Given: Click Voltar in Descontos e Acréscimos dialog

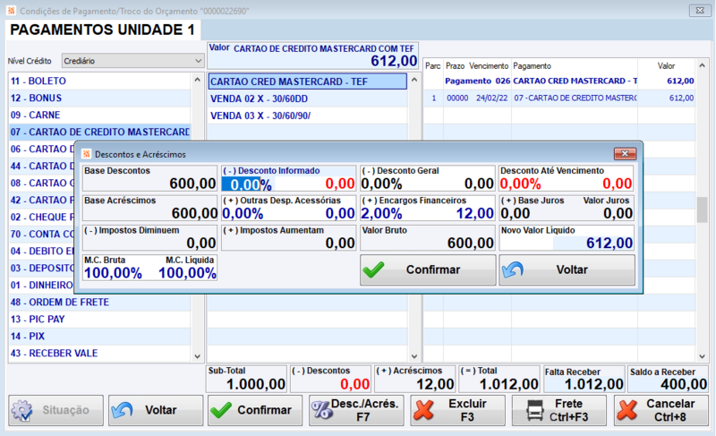Looking at the screenshot, I should 567,269.
